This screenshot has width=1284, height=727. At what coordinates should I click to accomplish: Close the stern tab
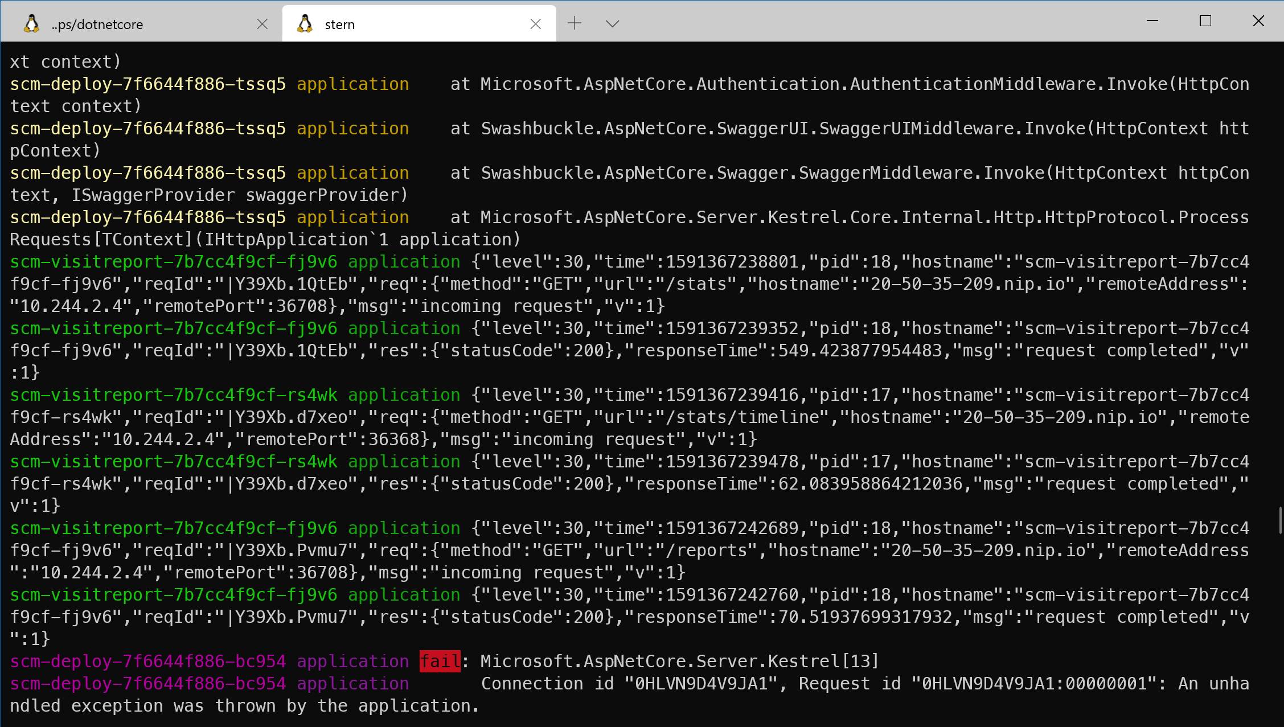pos(535,23)
